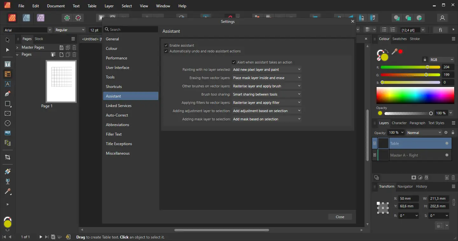Screen dimensions: 458x241
Task: Select the Table tool
Action: pyautogui.click(x=8, y=74)
